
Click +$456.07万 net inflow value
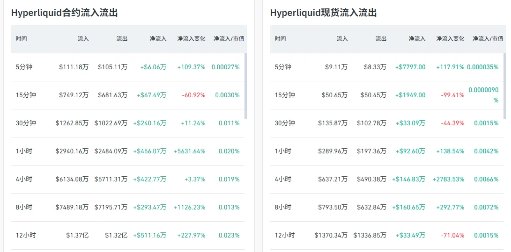tap(150, 151)
